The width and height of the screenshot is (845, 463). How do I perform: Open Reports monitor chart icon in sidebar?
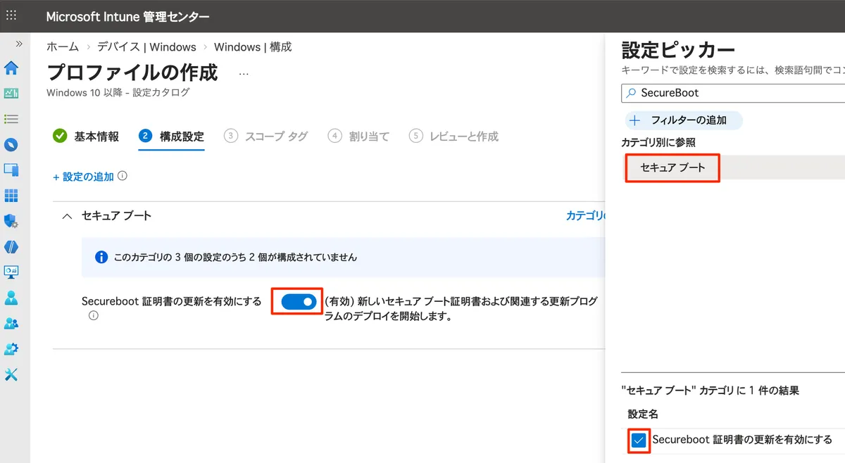(x=11, y=272)
